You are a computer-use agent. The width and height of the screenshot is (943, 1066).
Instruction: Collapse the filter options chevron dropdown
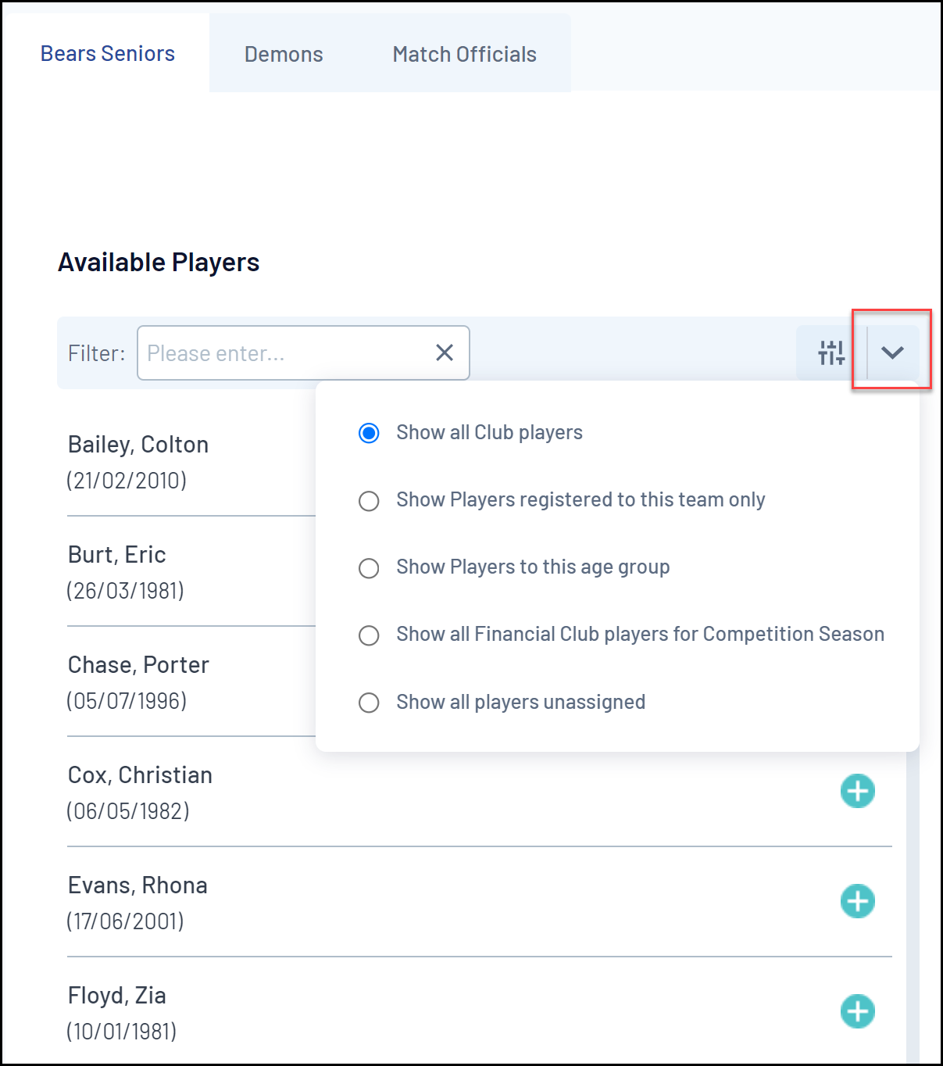pos(892,352)
